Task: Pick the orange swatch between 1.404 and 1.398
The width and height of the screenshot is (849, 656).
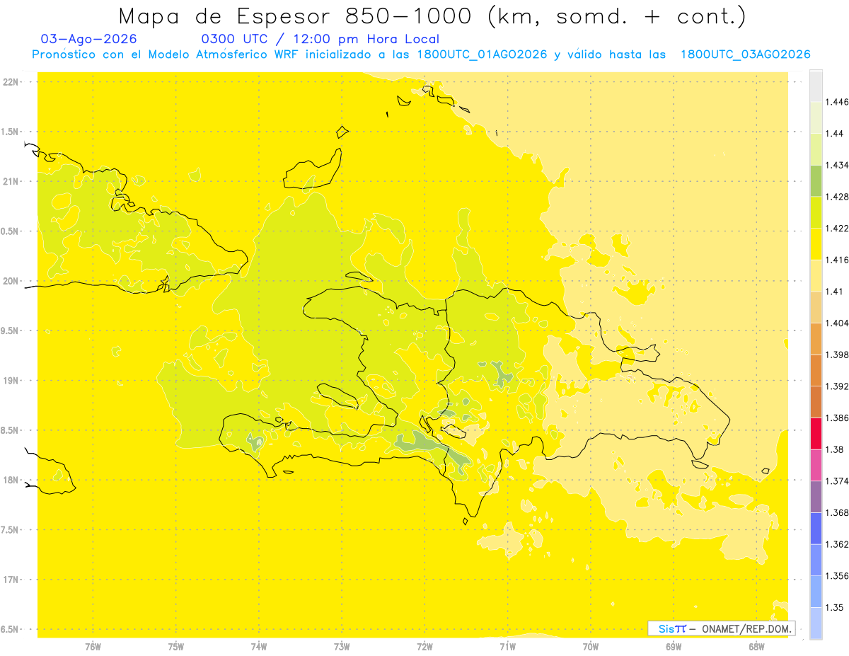Action: click(x=816, y=338)
